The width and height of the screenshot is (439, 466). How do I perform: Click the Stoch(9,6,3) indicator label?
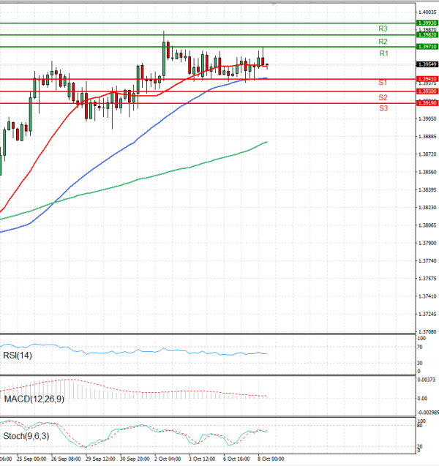[x=28, y=437]
